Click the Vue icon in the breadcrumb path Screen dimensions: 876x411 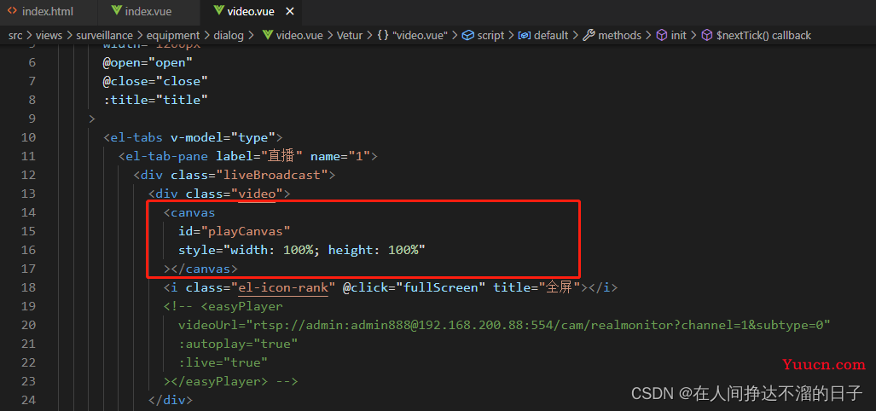tap(267, 35)
